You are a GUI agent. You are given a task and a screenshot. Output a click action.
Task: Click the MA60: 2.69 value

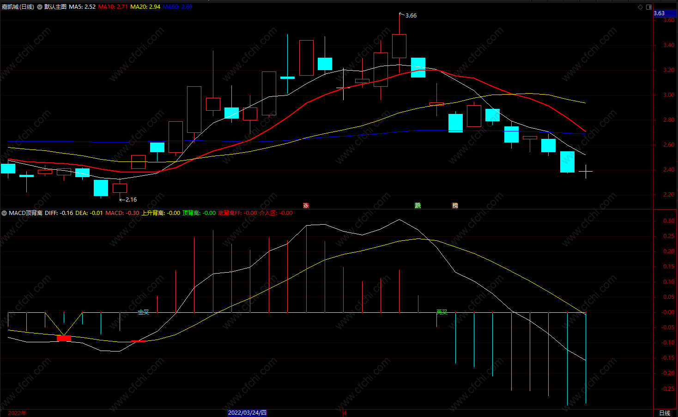pos(177,7)
